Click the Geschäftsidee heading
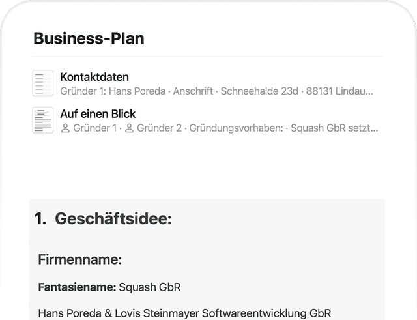Image resolution: width=417 pixels, height=320 pixels. 113,219
